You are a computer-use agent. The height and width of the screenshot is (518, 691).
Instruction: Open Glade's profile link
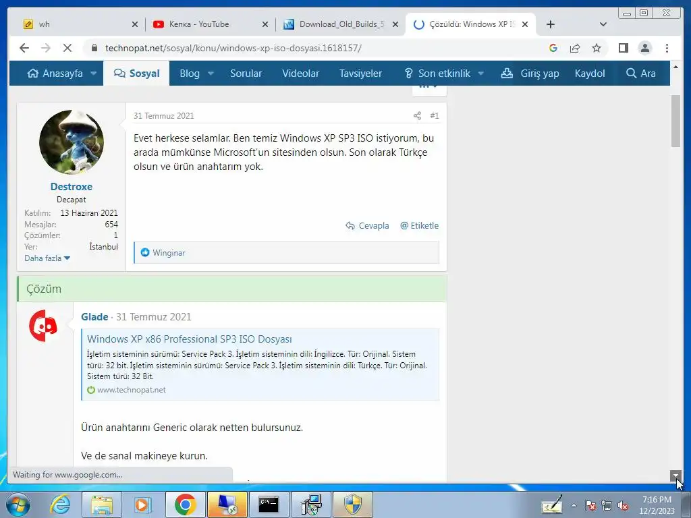94,317
